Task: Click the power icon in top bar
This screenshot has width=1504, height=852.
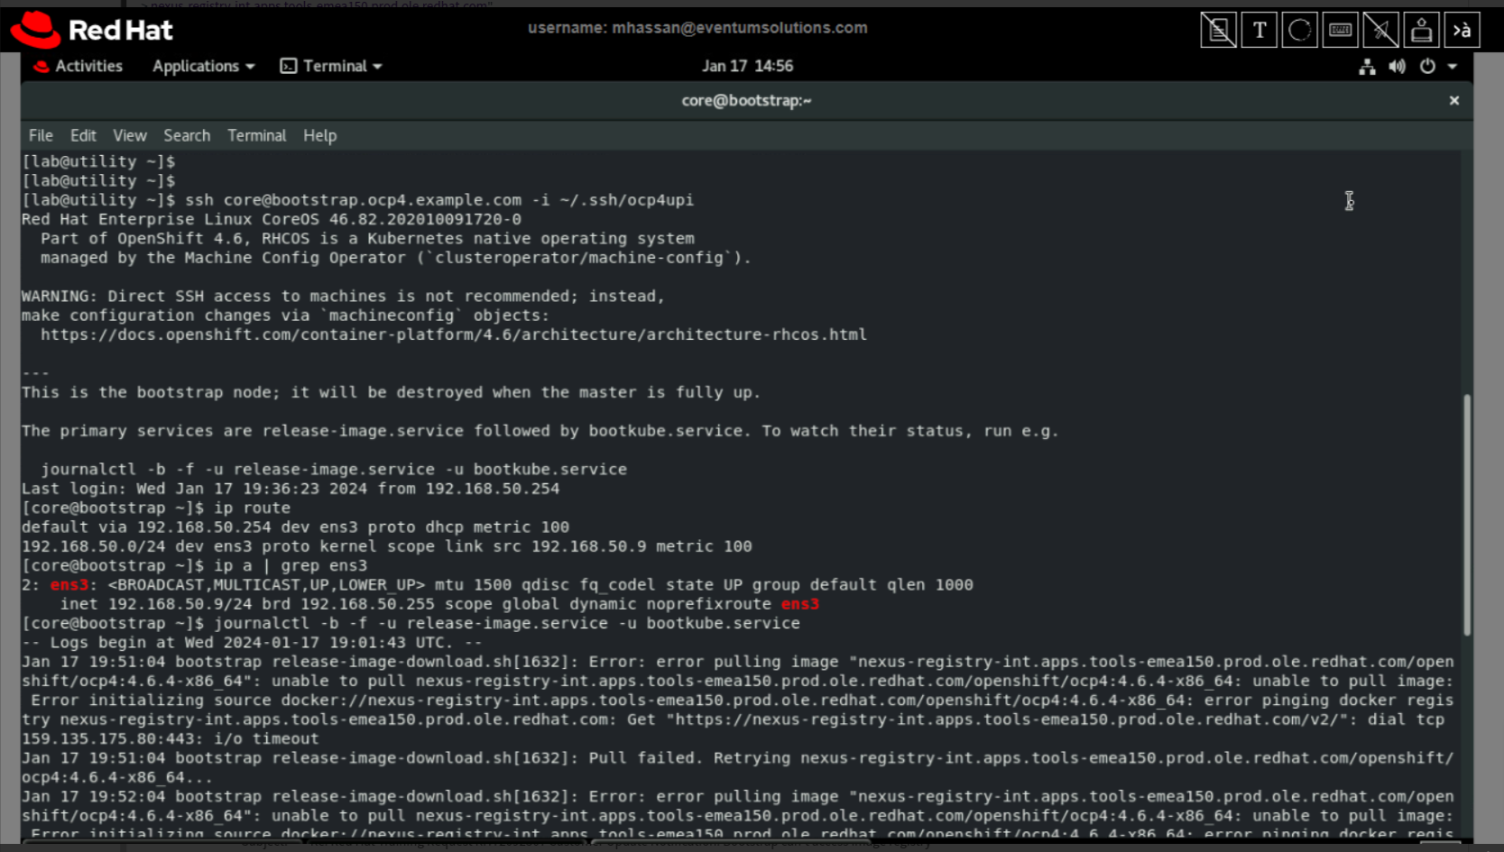Action: tap(1427, 66)
